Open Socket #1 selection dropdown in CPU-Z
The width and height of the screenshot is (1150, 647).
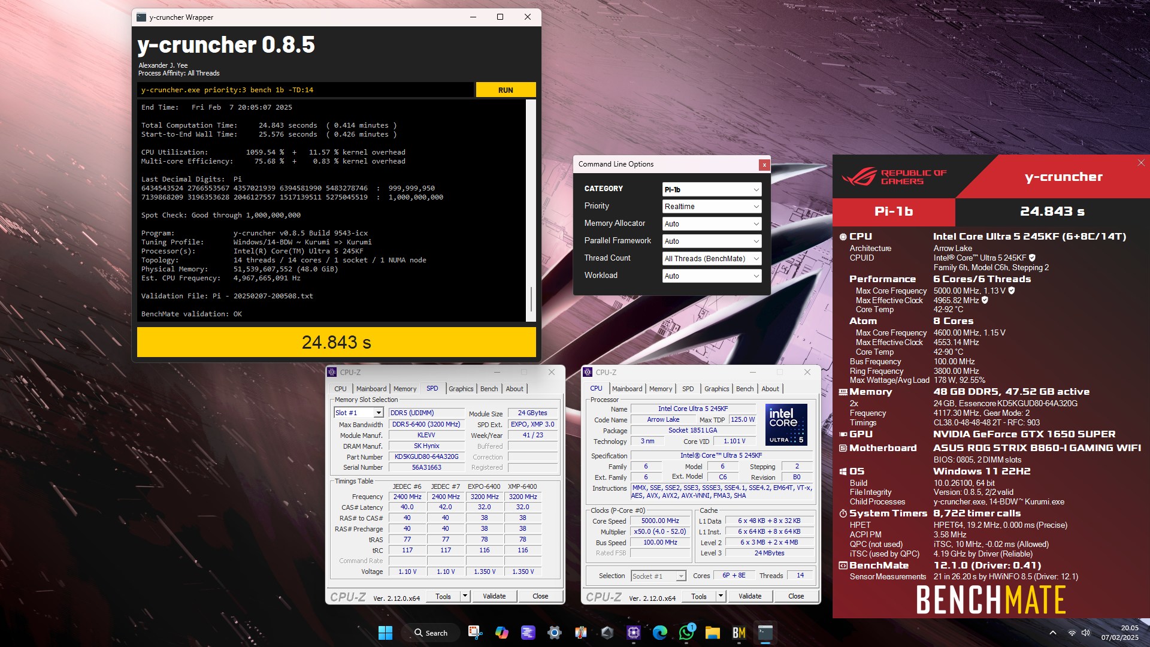pos(658,576)
